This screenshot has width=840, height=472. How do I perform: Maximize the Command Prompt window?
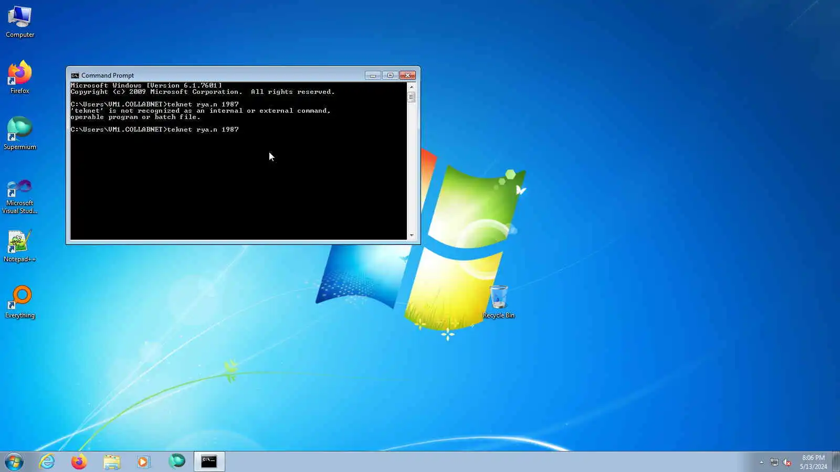[390, 76]
